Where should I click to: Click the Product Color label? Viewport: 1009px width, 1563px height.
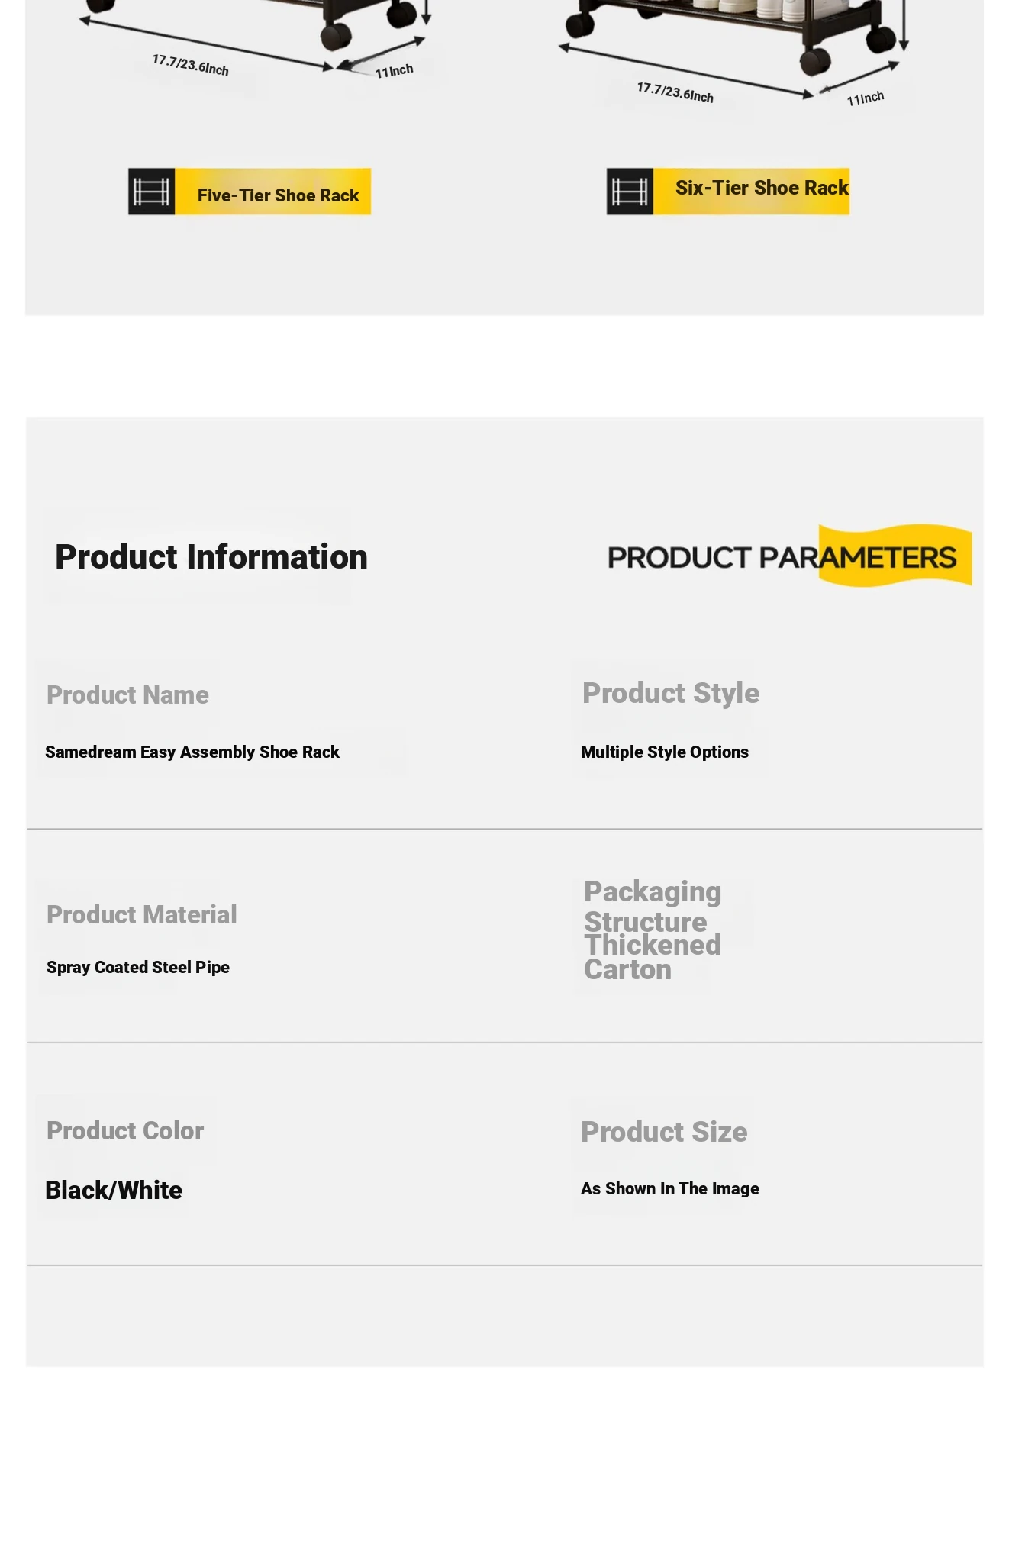click(125, 1131)
